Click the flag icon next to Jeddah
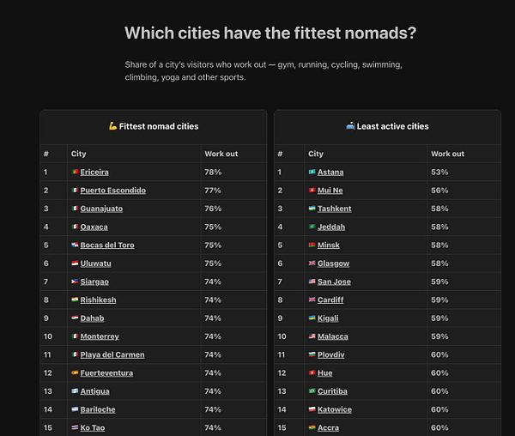The image size is (515, 436). 312,227
